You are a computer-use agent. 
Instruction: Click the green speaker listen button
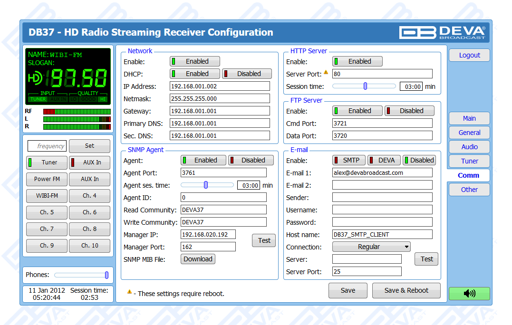469,294
